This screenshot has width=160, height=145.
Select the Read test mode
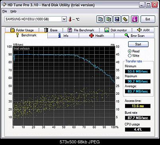point(134,51)
